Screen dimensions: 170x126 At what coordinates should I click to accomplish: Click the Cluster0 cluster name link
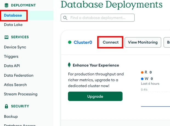tap(83, 42)
